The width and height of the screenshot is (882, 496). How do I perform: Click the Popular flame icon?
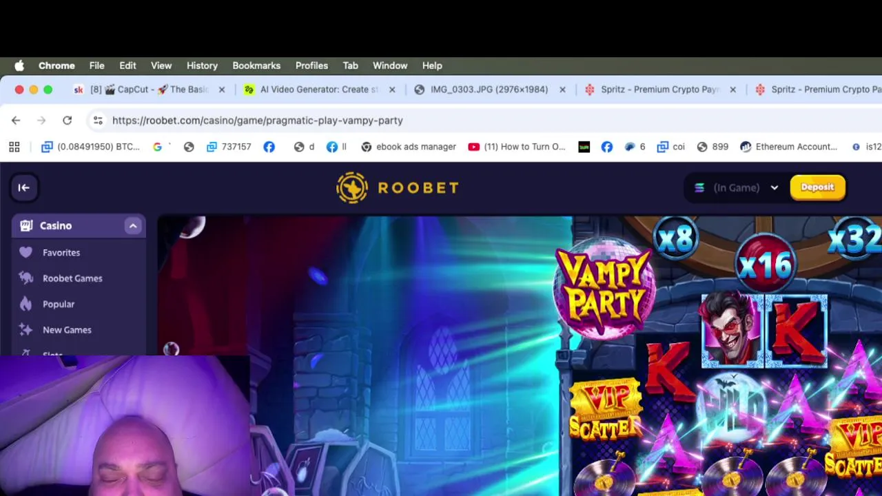tap(25, 304)
